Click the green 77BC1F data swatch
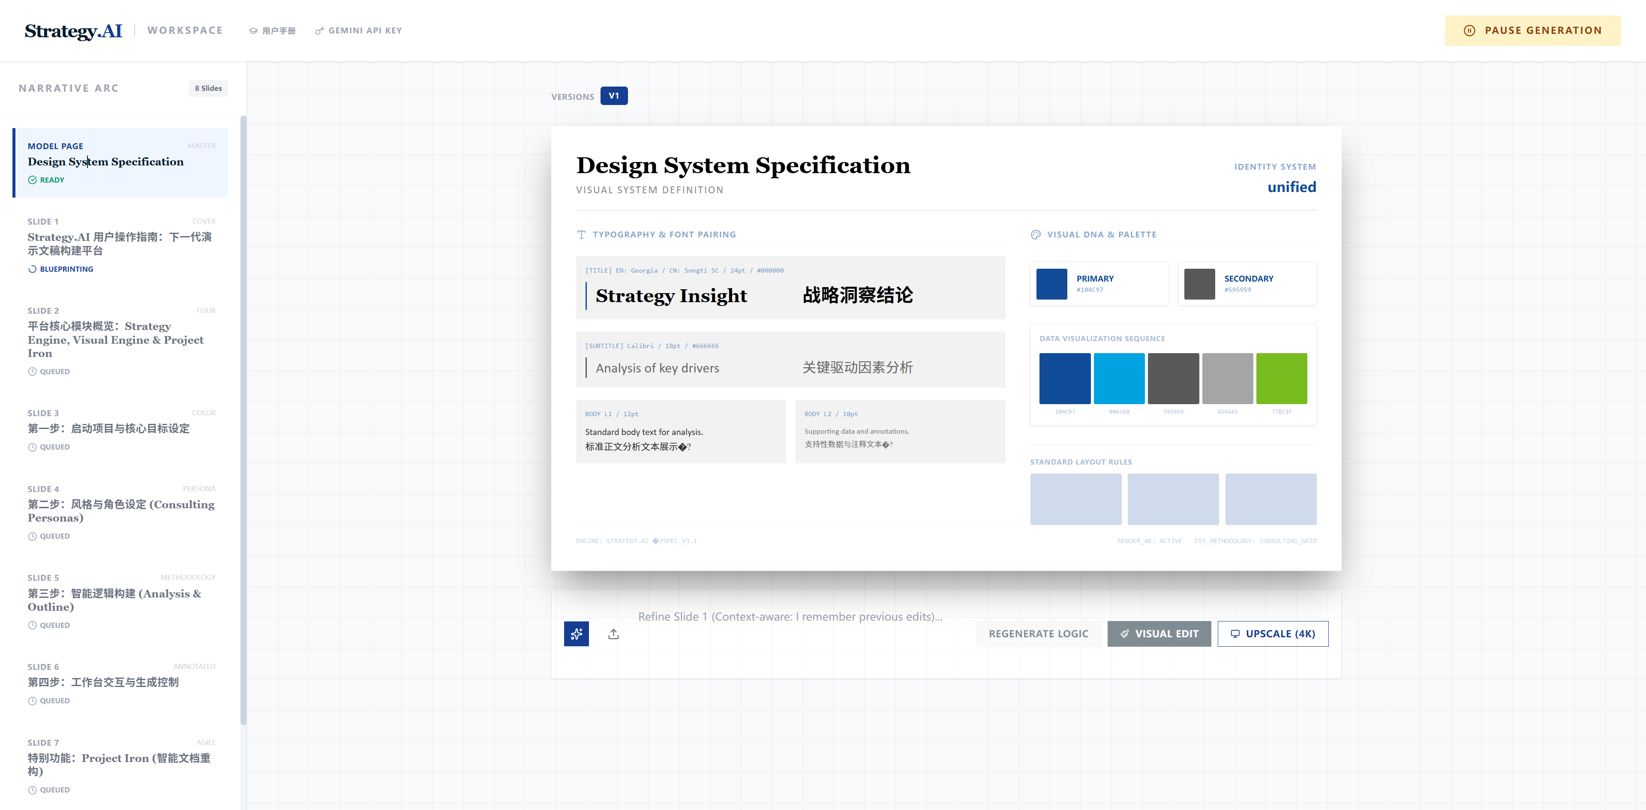 1281,378
